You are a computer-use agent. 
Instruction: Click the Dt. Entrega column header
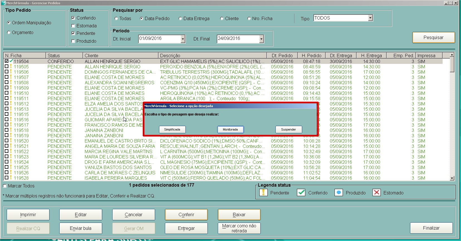click(341, 56)
